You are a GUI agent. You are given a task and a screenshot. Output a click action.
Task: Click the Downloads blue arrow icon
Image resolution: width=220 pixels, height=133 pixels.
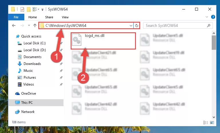click(20, 64)
